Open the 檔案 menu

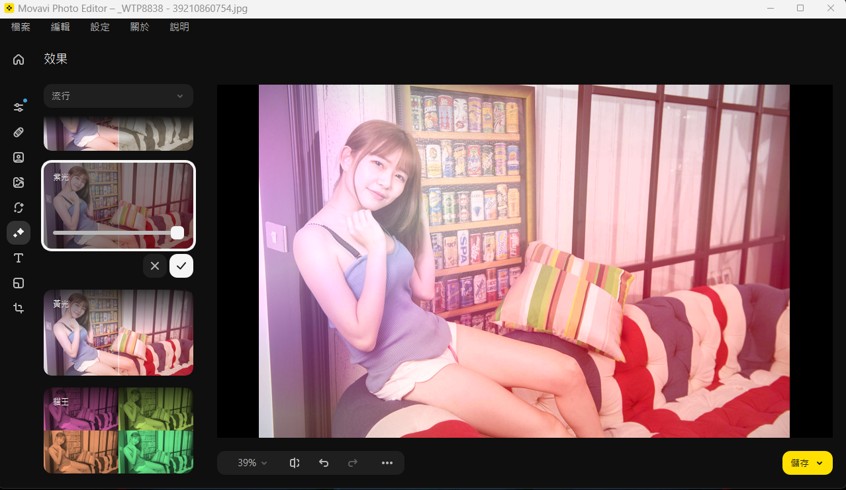point(21,27)
